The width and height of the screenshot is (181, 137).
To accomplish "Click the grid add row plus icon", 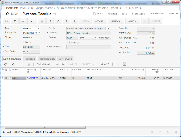I will (21, 64).
